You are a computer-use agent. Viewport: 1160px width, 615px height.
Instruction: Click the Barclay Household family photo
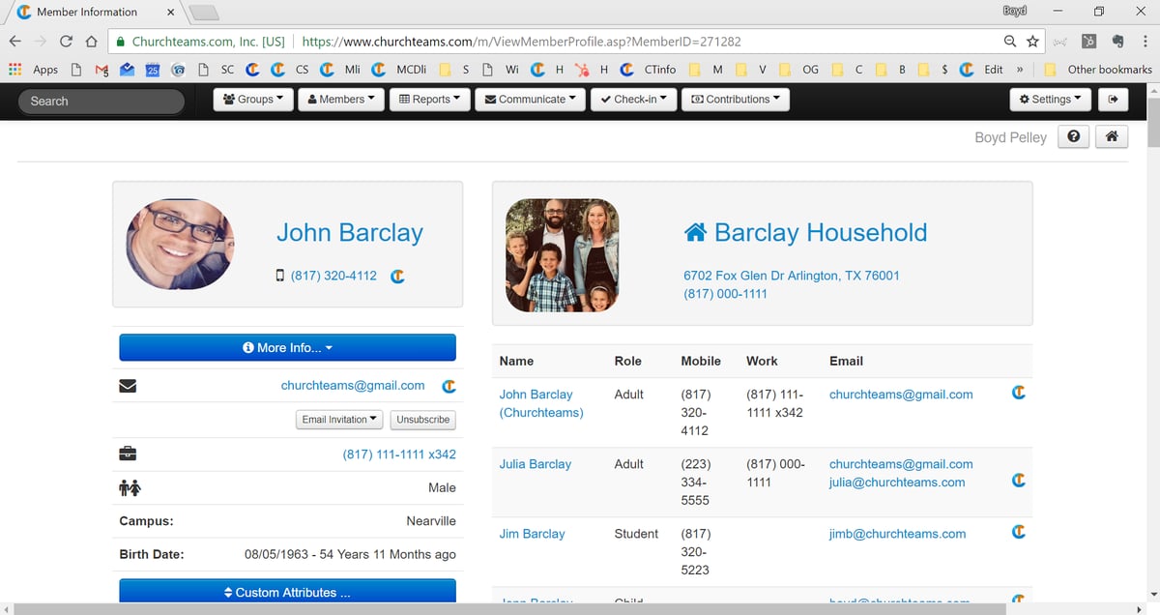pos(562,255)
